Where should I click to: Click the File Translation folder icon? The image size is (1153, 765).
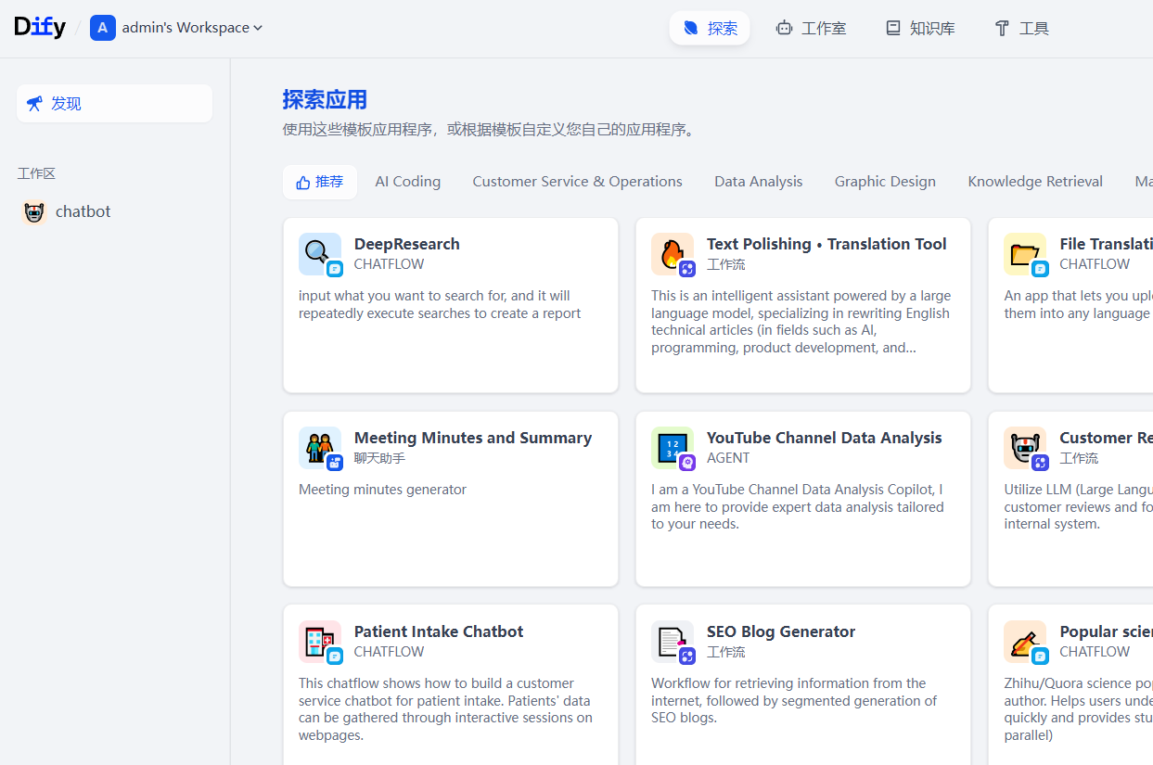(x=1025, y=254)
